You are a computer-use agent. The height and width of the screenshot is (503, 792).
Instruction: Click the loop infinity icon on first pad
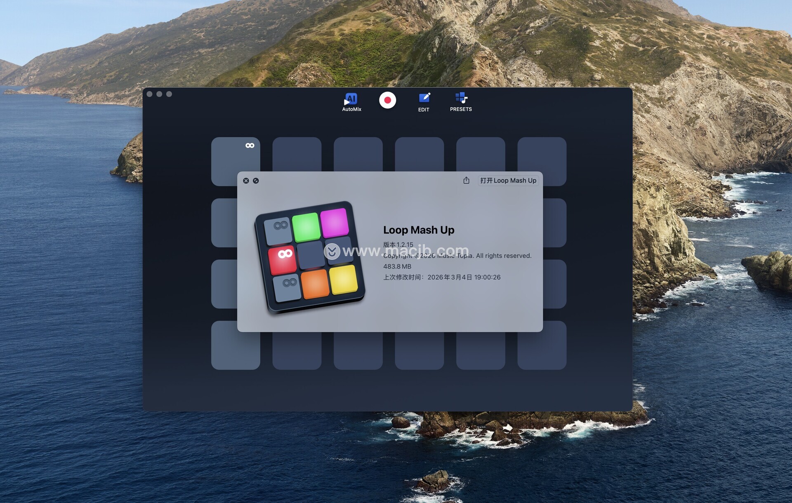[250, 146]
